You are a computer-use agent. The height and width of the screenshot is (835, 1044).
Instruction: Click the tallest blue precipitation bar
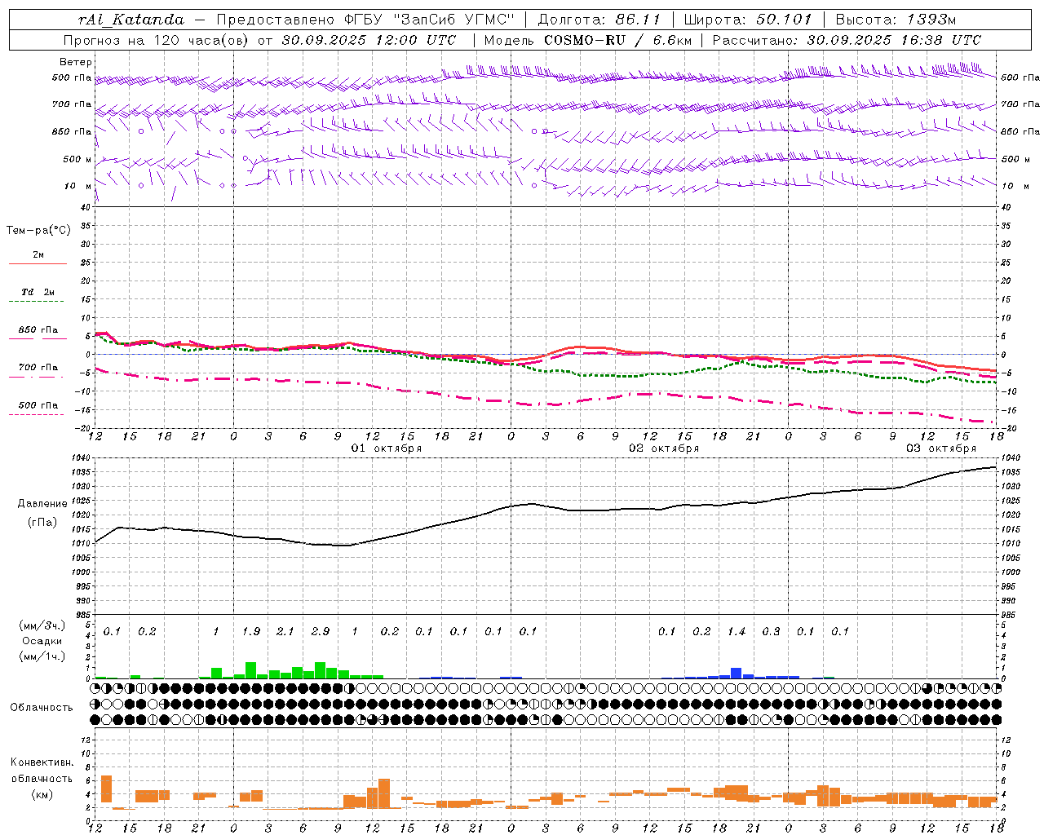click(x=736, y=674)
